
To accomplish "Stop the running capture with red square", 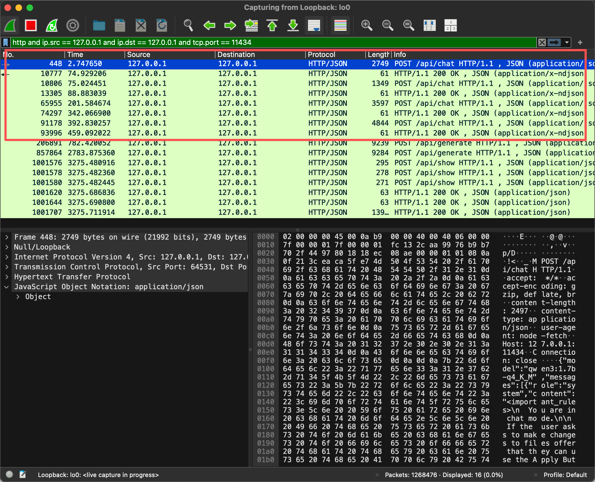I will point(31,26).
